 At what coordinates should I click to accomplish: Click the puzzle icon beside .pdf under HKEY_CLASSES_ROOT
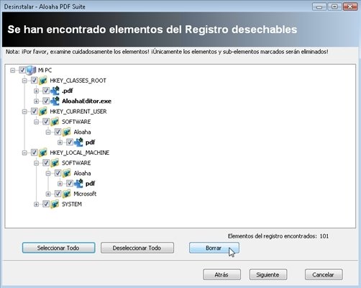[x=55, y=91]
